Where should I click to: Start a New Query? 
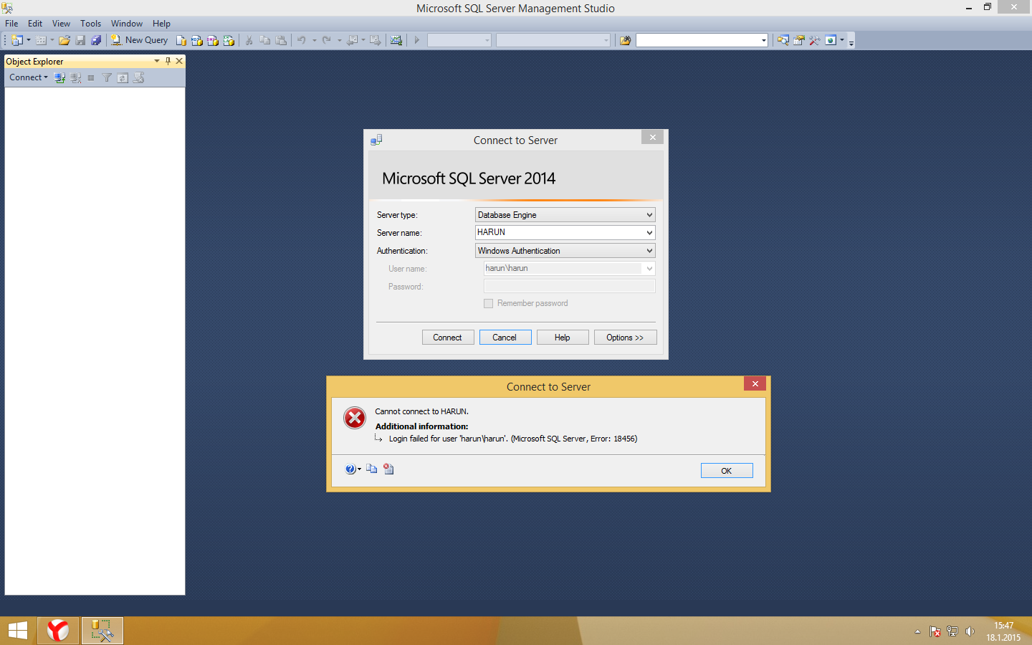[x=139, y=40]
